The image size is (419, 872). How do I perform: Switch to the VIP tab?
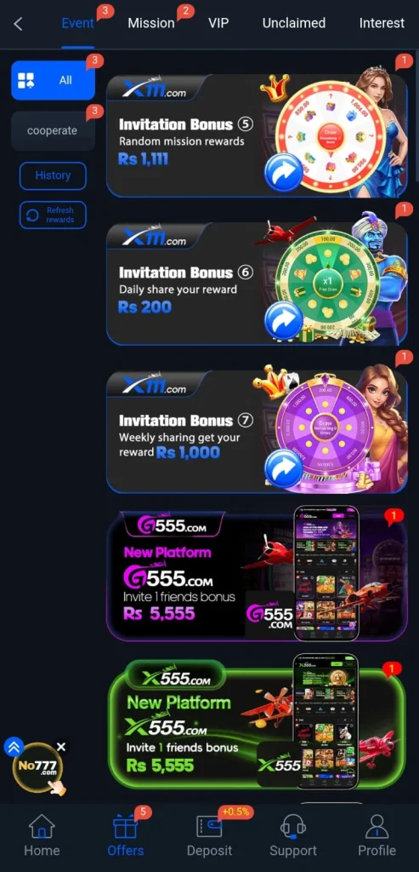(218, 23)
